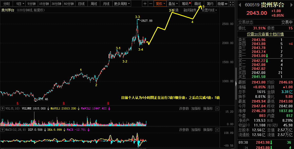Open 沪股通 link above chart
This screenshot has height=149, width=294.
174,10
